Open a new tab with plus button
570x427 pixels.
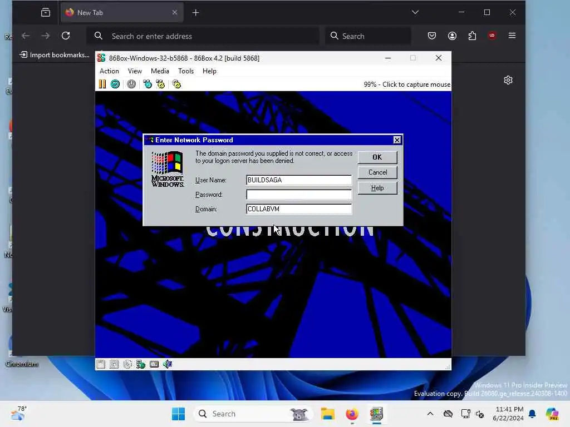point(195,13)
